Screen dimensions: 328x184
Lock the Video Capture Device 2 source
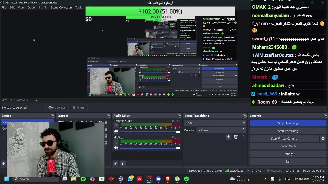point(106,122)
